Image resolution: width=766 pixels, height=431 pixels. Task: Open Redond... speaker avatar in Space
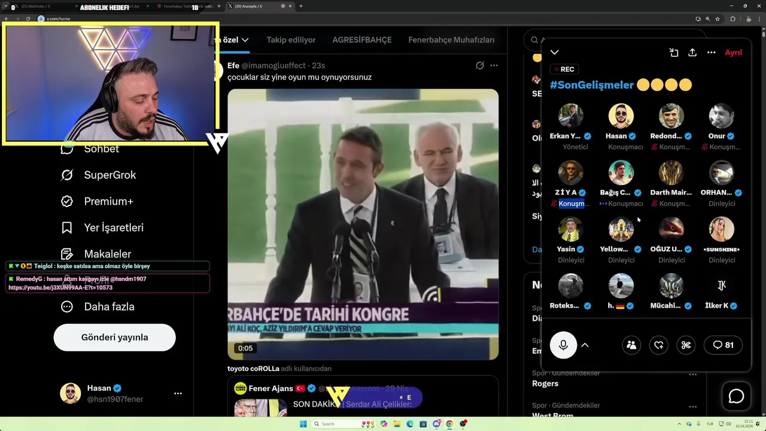coord(671,116)
